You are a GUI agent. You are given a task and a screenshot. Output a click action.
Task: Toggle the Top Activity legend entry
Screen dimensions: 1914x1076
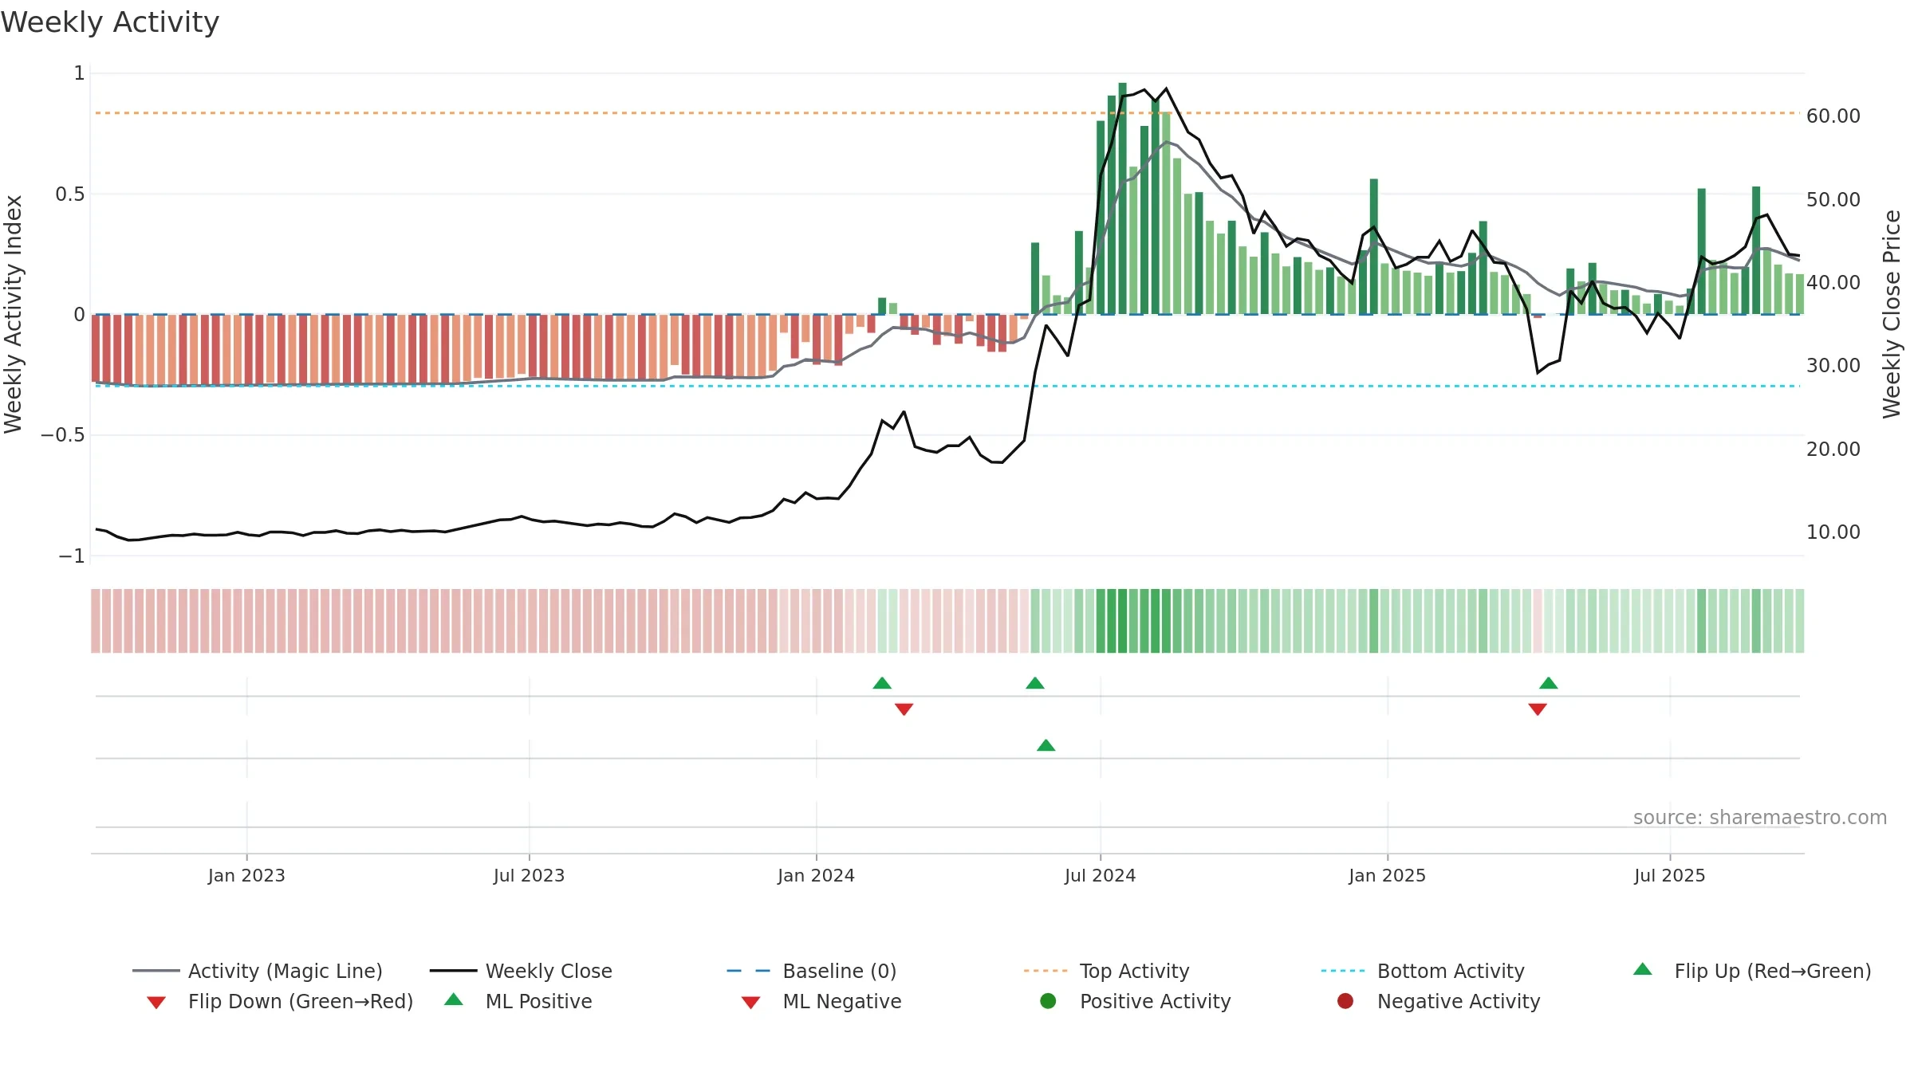click(x=1106, y=971)
